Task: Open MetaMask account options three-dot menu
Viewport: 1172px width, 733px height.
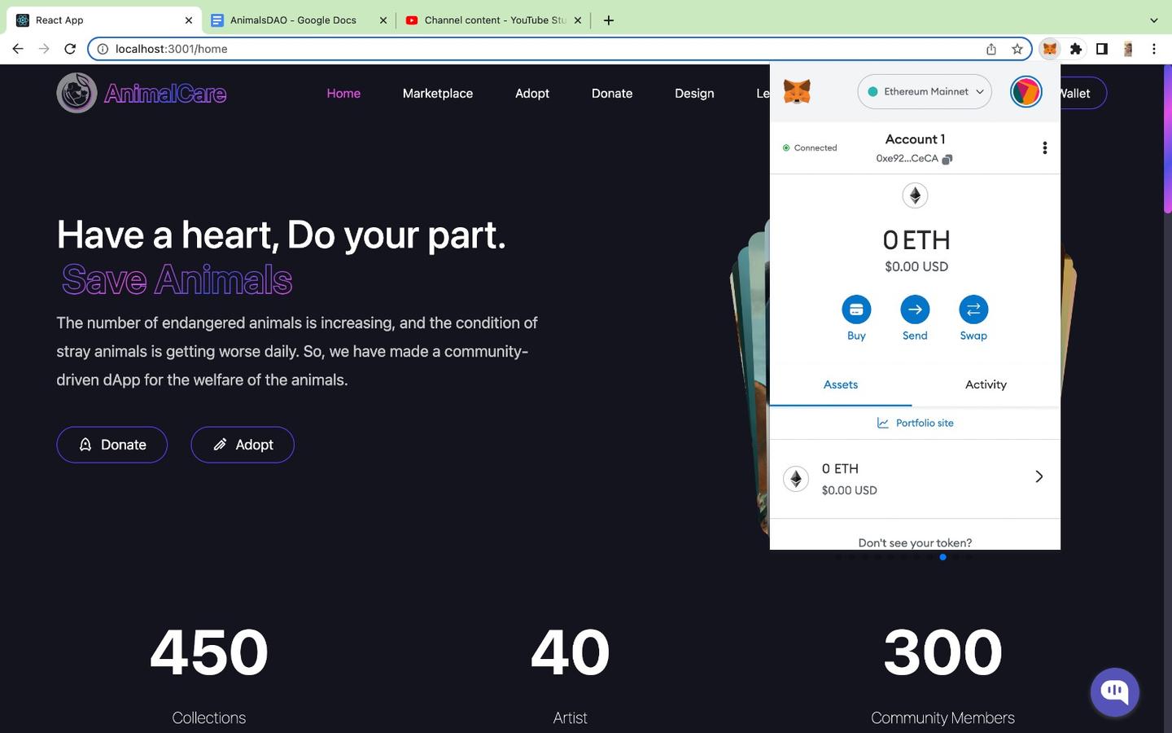Action: coord(1044,147)
